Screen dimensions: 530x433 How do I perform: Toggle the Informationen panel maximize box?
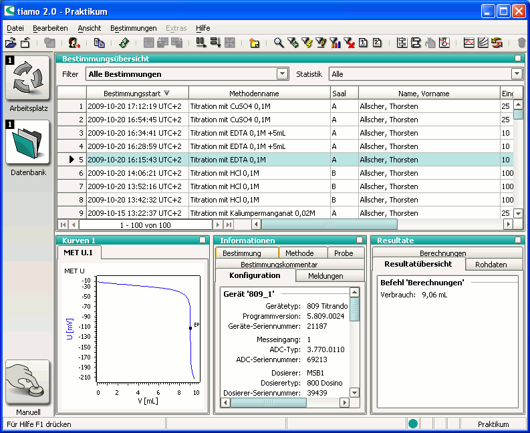point(360,240)
